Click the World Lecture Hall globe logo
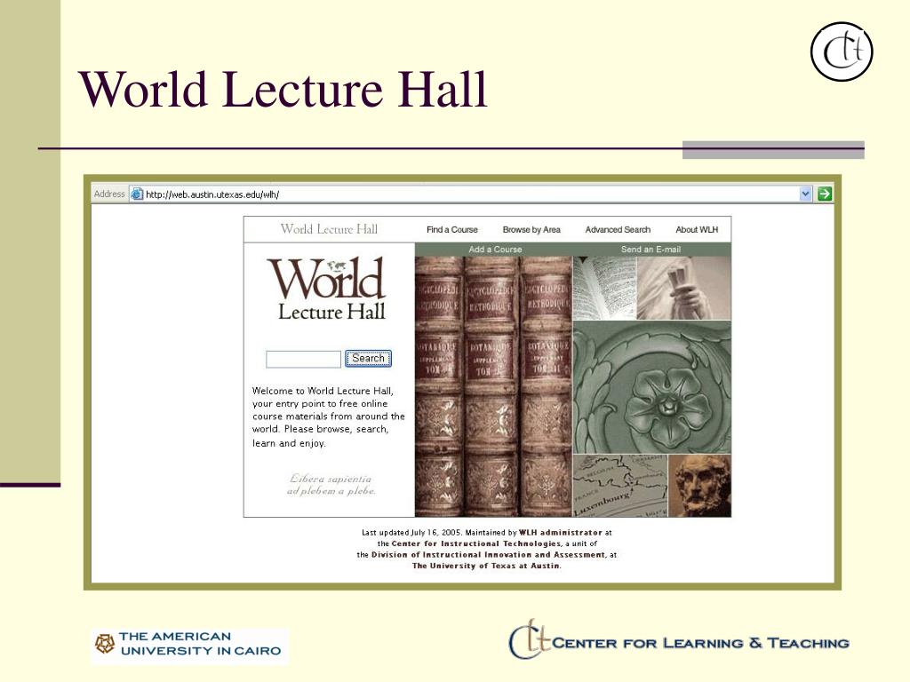 [331, 288]
